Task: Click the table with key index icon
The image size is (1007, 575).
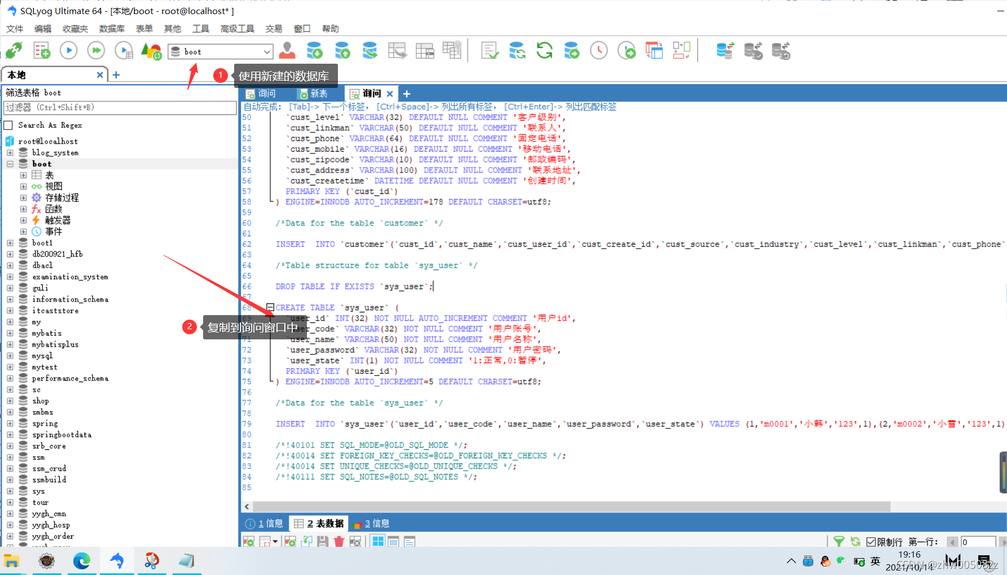Action: [x=452, y=50]
